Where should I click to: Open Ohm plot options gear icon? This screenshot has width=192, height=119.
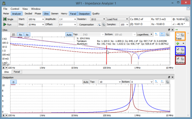(168, 35)
